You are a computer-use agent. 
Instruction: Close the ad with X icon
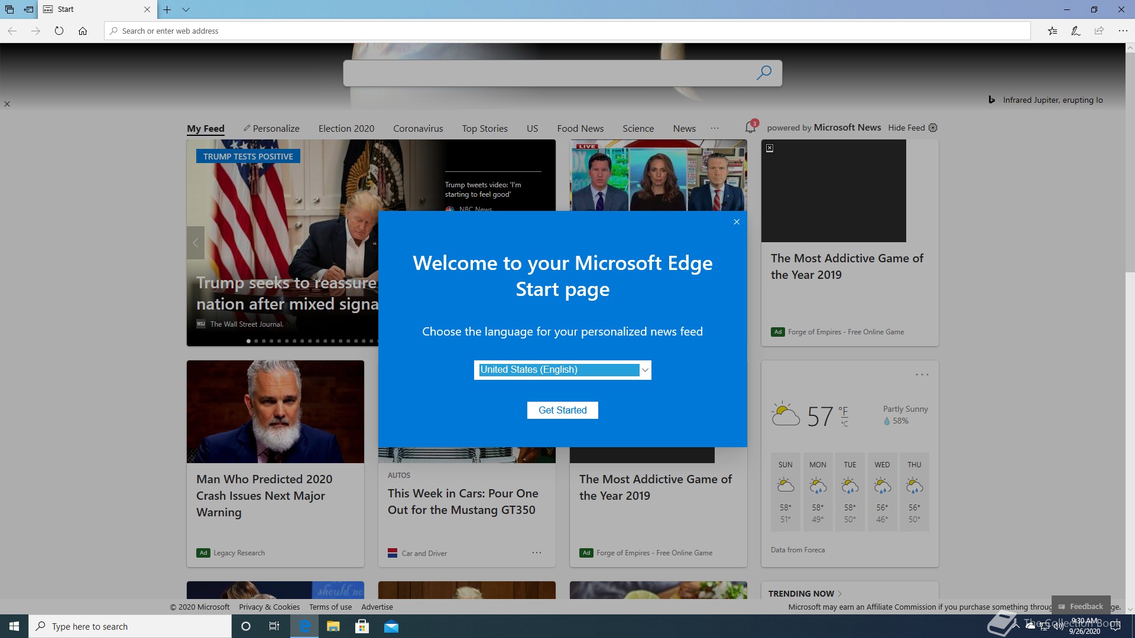770,148
